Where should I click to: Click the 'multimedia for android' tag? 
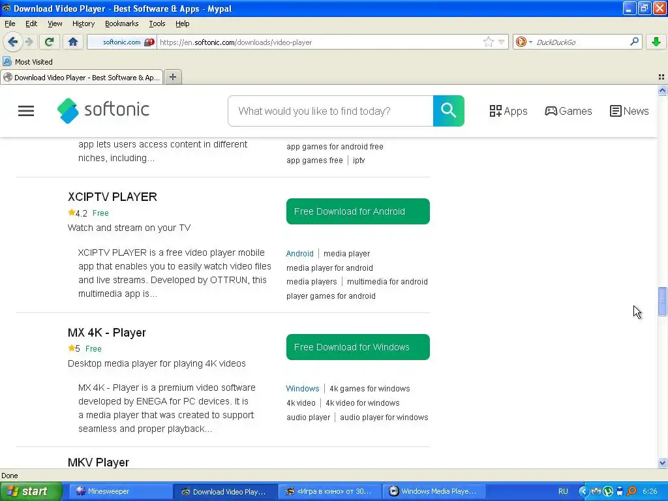(x=387, y=282)
